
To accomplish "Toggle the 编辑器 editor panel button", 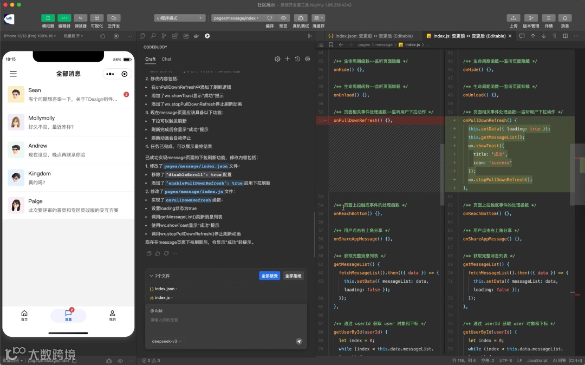I will pyautogui.click(x=64, y=18).
